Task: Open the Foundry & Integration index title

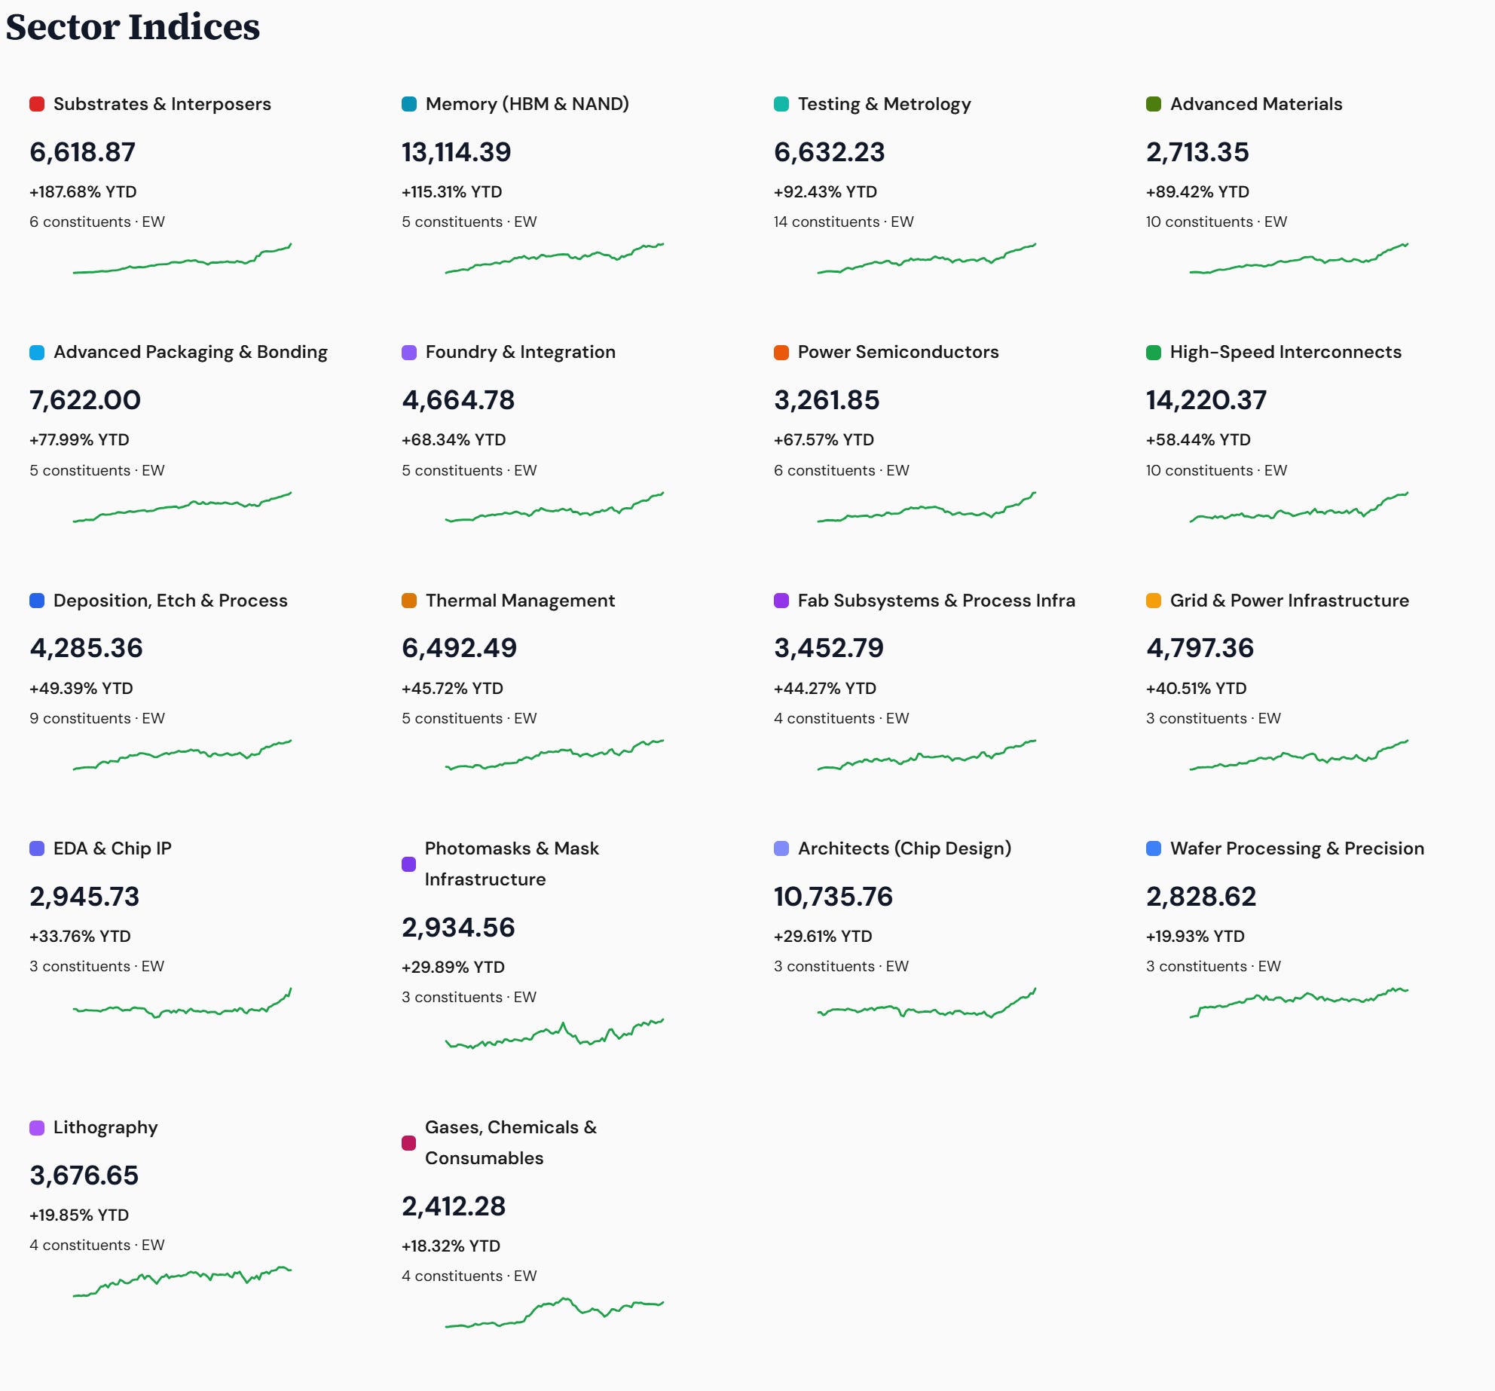Action: pyautogui.click(x=520, y=352)
